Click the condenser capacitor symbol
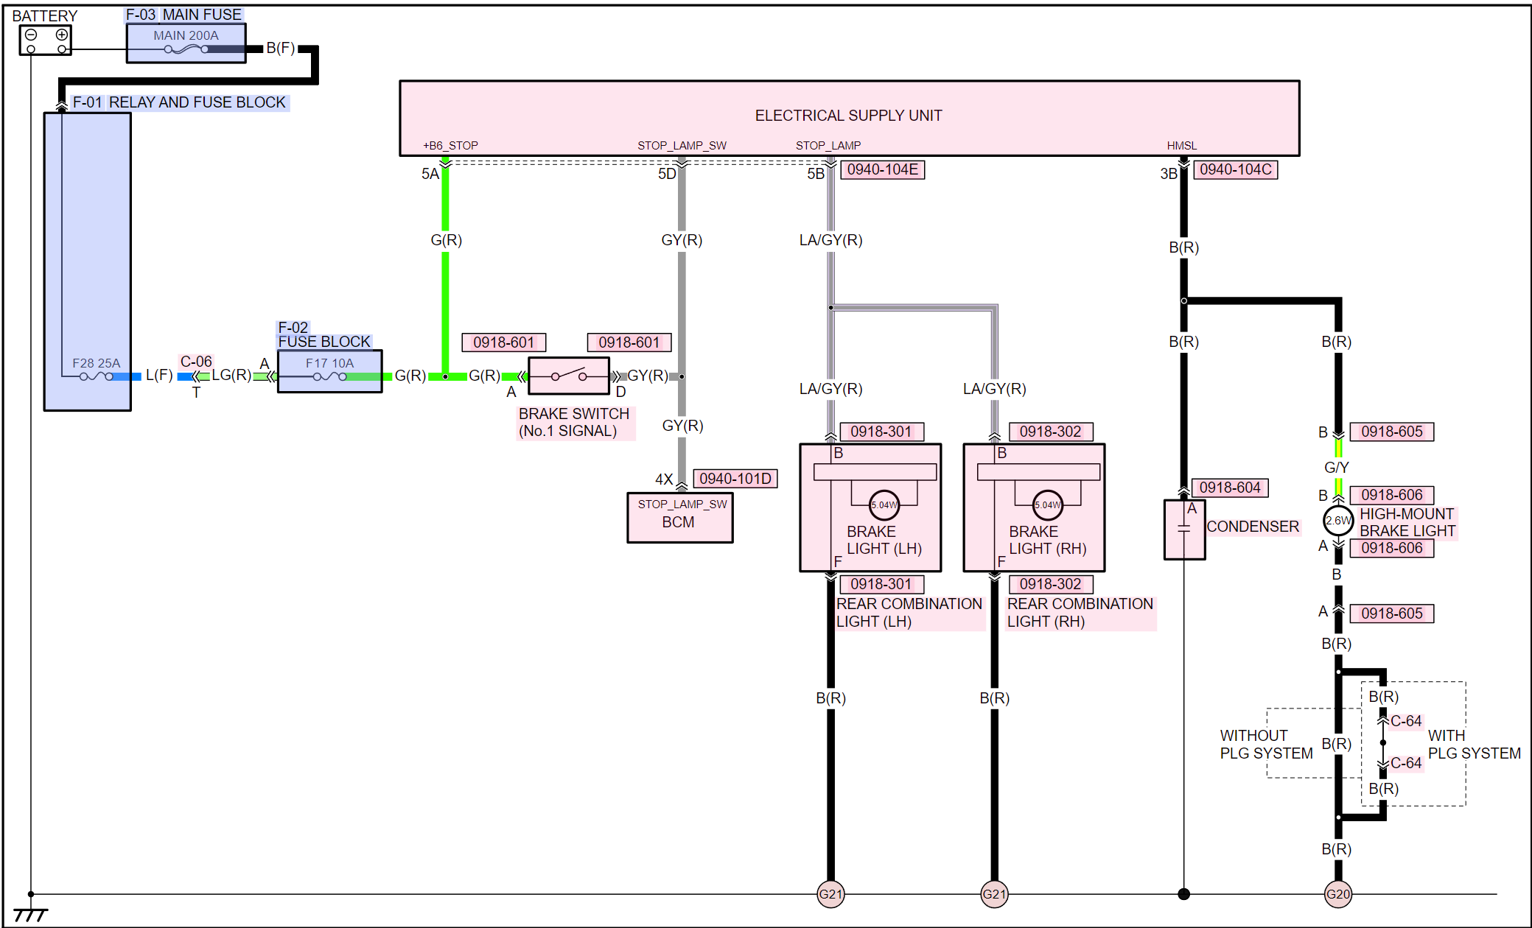Screen dimensions: 1532x928 click(x=1183, y=529)
